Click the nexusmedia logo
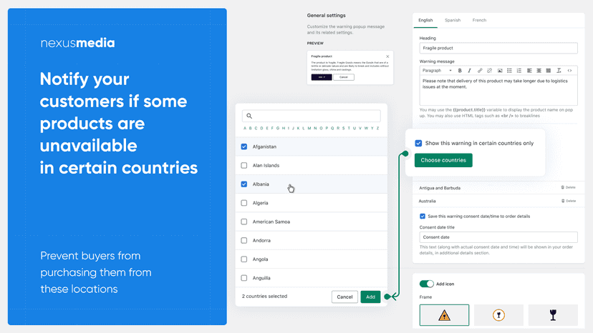Screen dimensions: 593x333 tap(77, 43)
